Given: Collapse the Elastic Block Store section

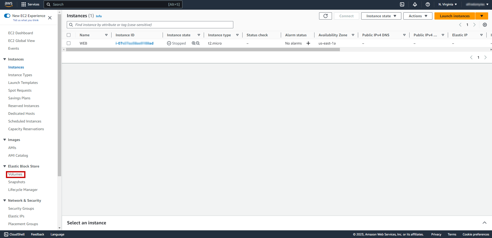Looking at the screenshot, I should [x=5, y=166].
